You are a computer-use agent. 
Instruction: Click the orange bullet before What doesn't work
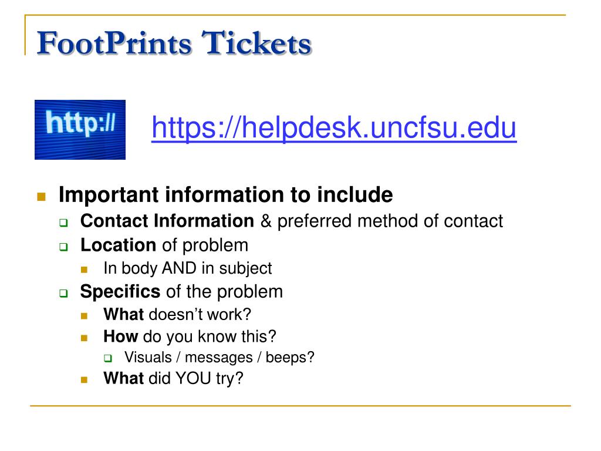point(85,316)
